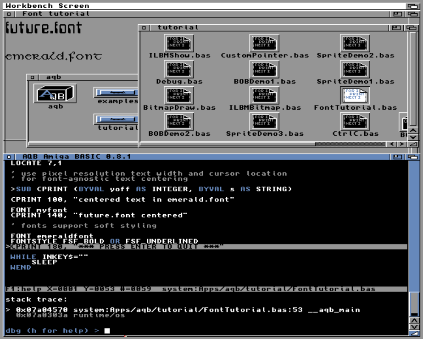Image resolution: width=423 pixels, height=339 pixels.
Task: Click tutorial window scroll up arrow
Action: tap(413, 131)
